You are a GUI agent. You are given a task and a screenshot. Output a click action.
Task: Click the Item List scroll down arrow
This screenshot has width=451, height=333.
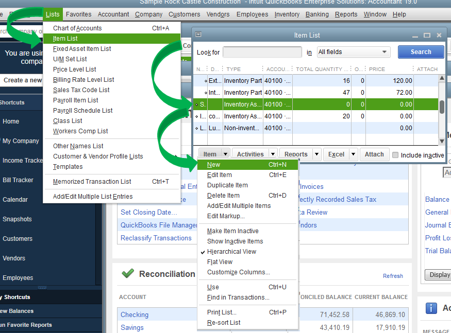[442, 141]
